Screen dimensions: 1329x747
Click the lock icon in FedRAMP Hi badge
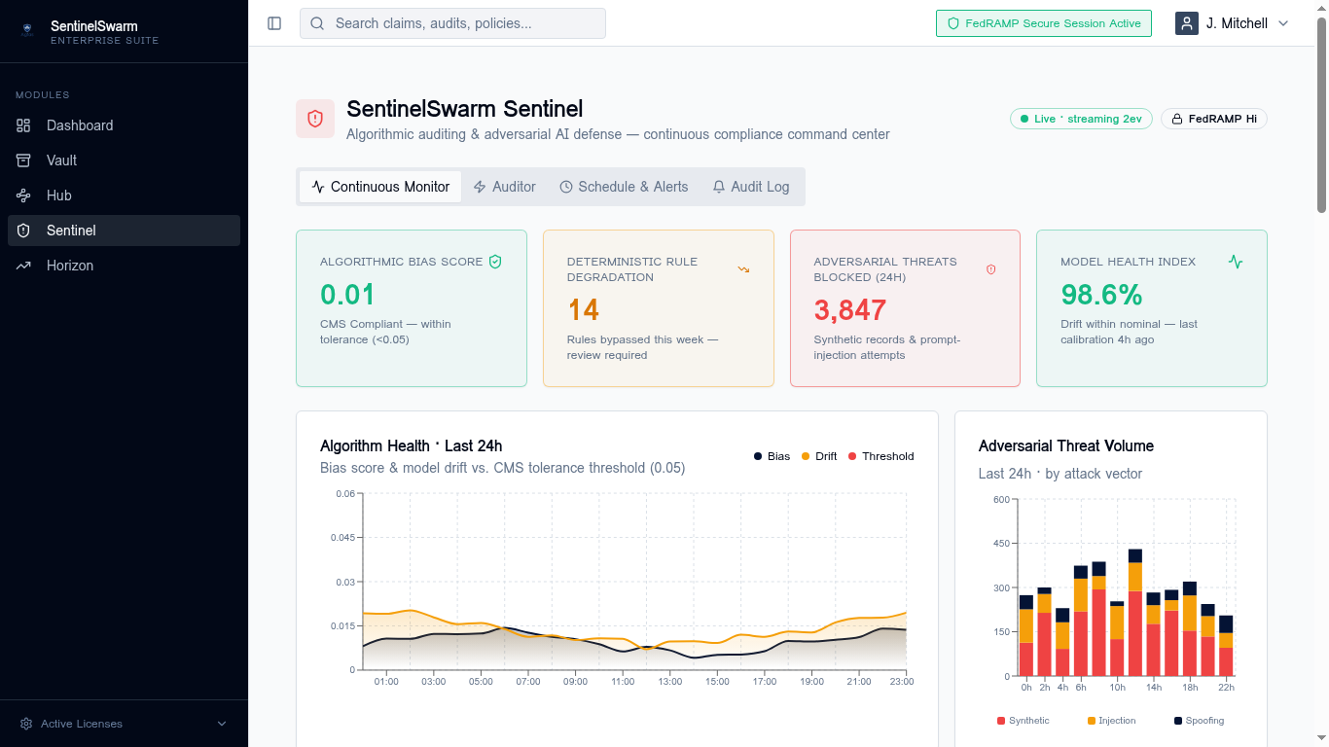pos(1177,119)
